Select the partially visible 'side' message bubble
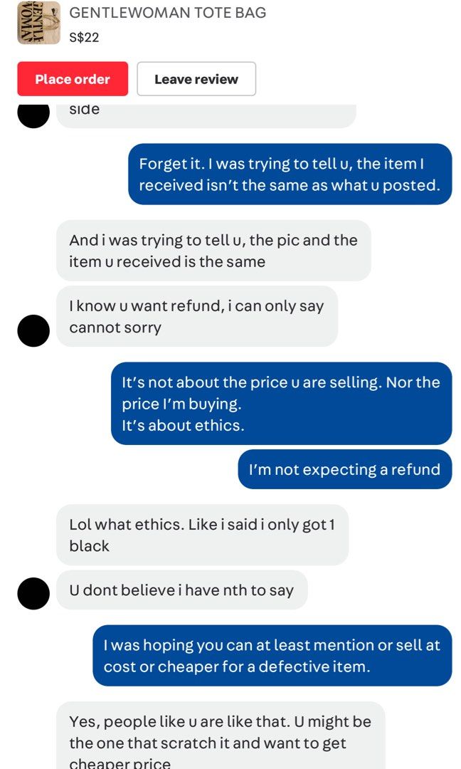Image resolution: width=461 pixels, height=769 pixels. (x=206, y=116)
